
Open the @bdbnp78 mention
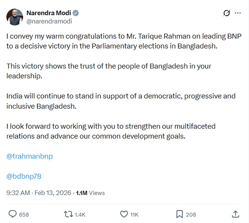click(24, 176)
